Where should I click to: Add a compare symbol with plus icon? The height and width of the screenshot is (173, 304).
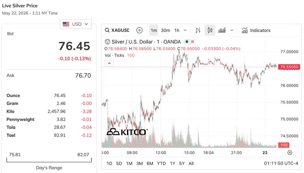pos(140,30)
